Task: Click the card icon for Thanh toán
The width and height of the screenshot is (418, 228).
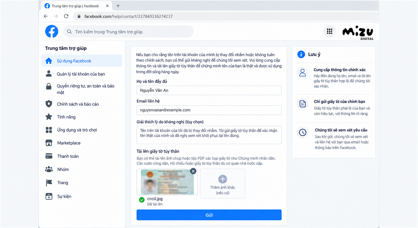Action: pos(49,156)
